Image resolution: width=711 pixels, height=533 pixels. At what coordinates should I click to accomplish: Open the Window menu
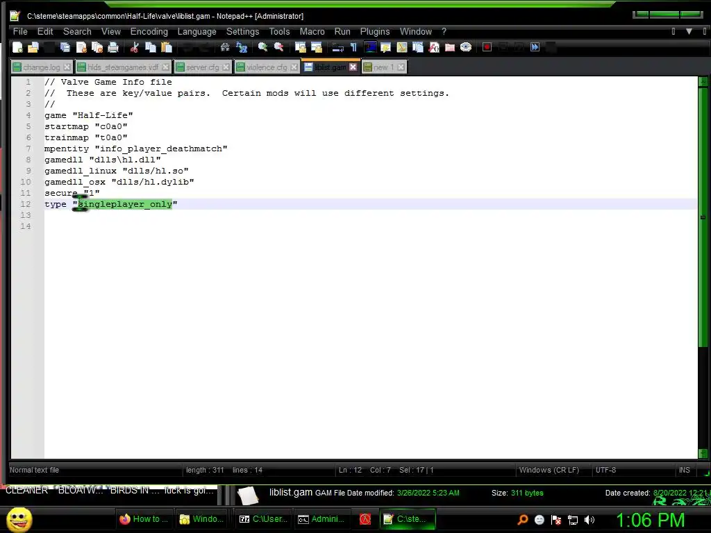pyautogui.click(x=416, y=31)
